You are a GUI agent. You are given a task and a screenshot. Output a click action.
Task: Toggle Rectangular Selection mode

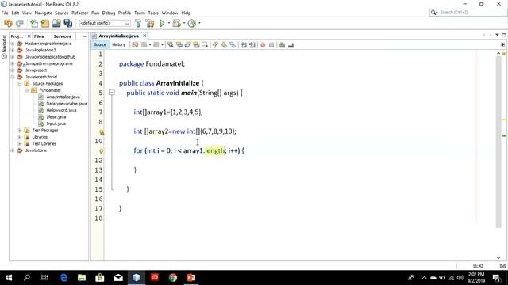[x=205, y=45]
